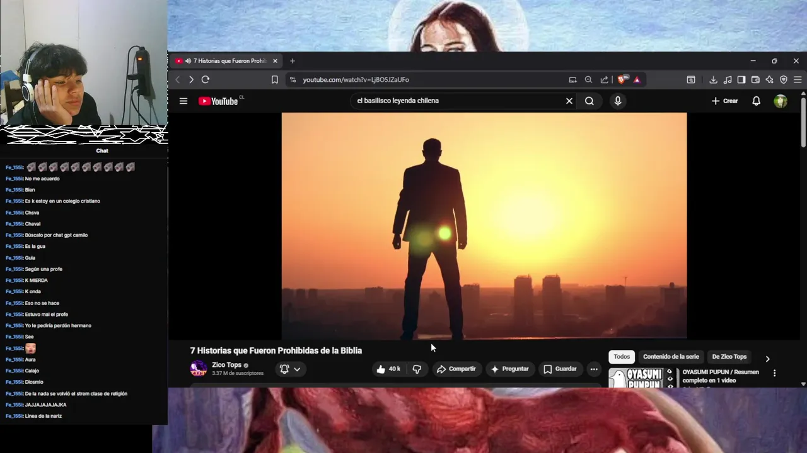807x453 pixels.
Task: Run the YouTube search magnifier button
Action: pyautogui.click(x=589, y=101)
